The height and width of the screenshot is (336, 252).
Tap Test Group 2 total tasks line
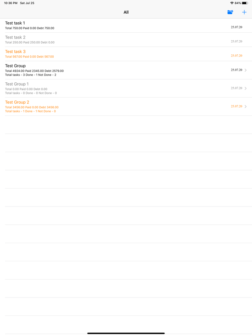pos(31,111)
